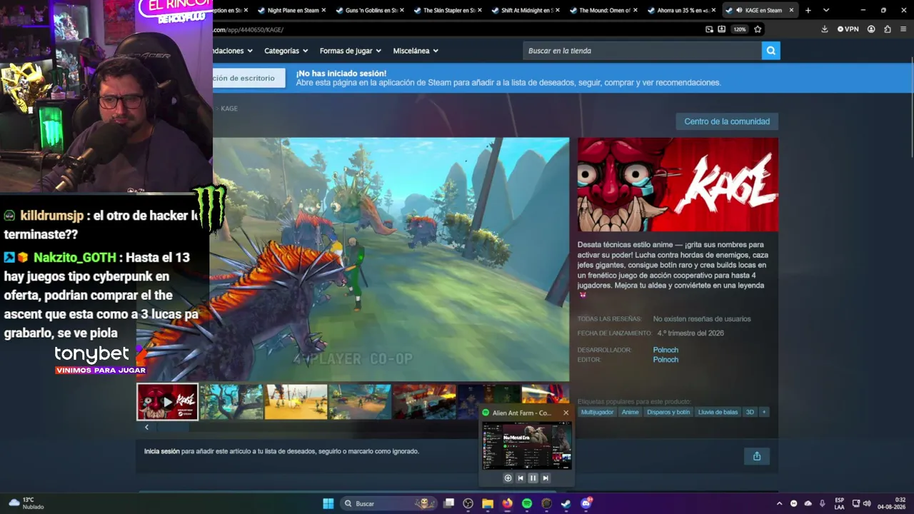This screenshot has height=514, width=914.
Task: Switch to the Guns 'n Goblins tab
Action: coord(371,10)
